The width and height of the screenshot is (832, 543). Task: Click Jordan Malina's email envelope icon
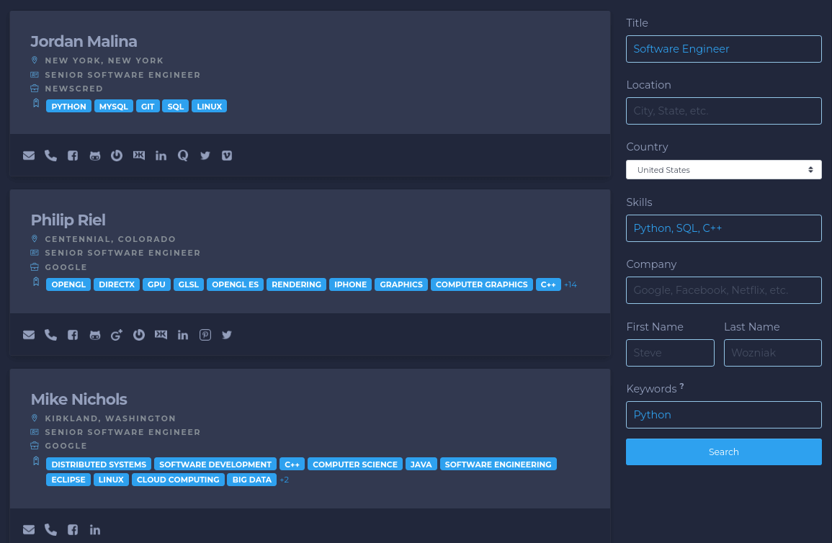pos(29,156)
